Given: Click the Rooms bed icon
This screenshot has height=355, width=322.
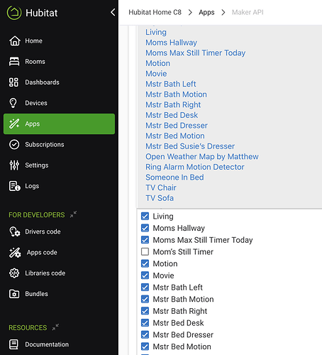Looking at the screenshot, I should coord(14,62).
